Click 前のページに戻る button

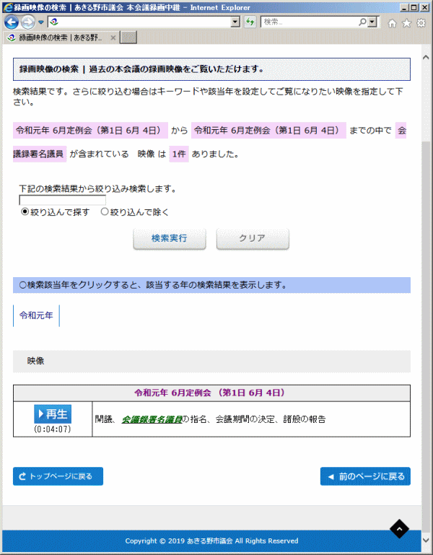(x=365, y=476)
